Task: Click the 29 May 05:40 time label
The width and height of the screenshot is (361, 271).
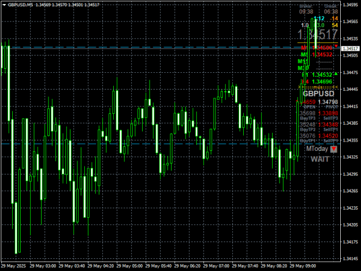Action: point(158,266)
